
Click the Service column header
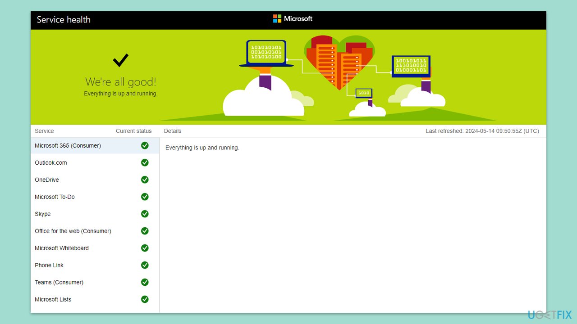(44, 131)
